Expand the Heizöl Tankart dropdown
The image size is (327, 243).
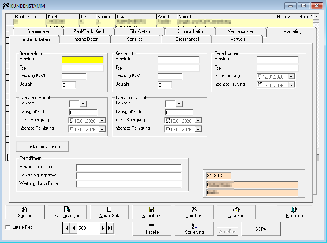(x=83, y=104)
